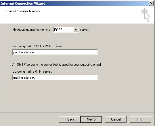Open the server type dropdown arrow
Image resolution: width=155 pixels, height=126 pixels.
point(76,30)
